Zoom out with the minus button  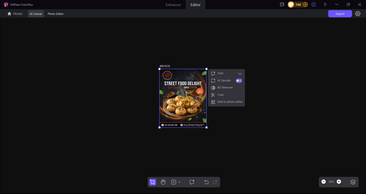coord(324,181)
